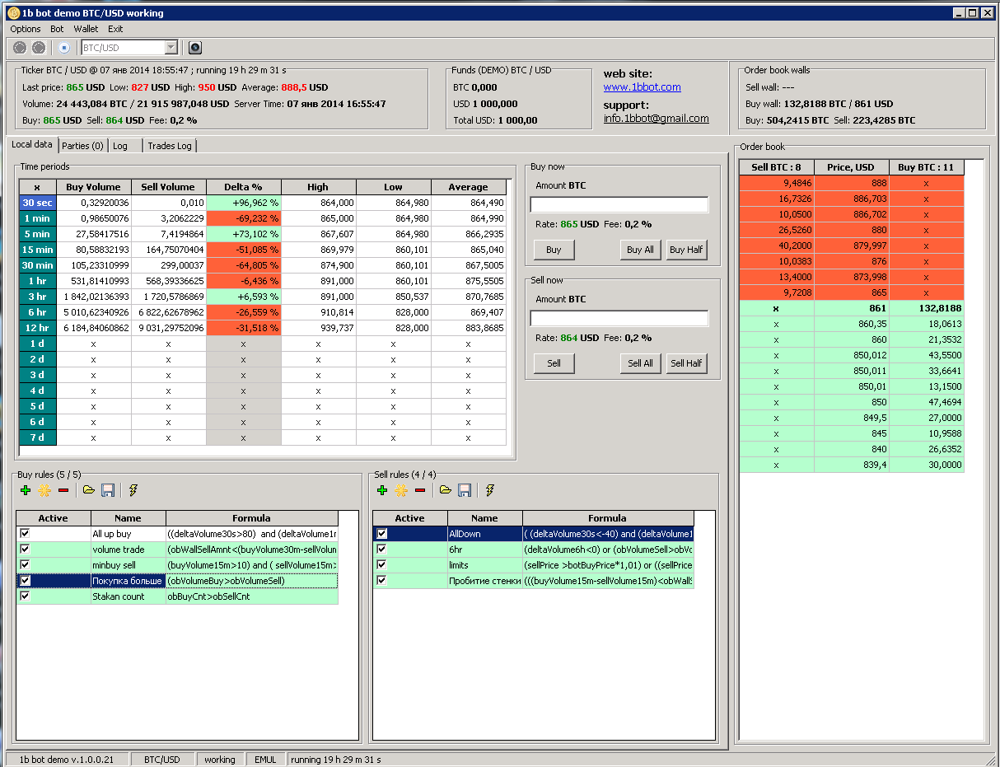
Task: Select the 'volume trade' buy rule row
Action: [x=177, y=550]
